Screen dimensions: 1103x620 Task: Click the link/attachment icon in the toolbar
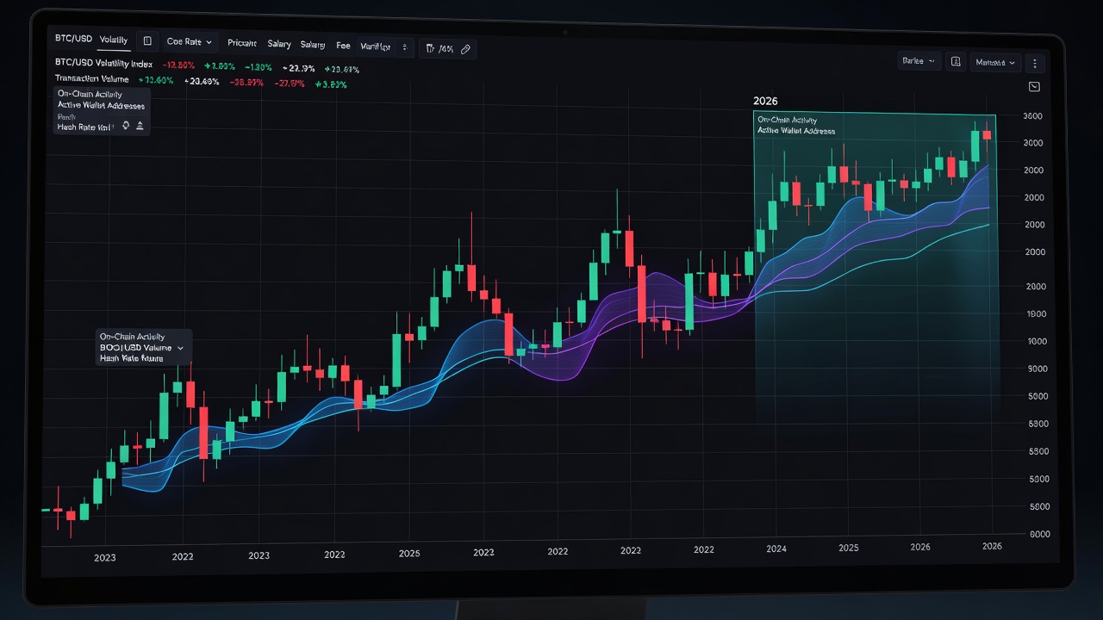[465, 50]
